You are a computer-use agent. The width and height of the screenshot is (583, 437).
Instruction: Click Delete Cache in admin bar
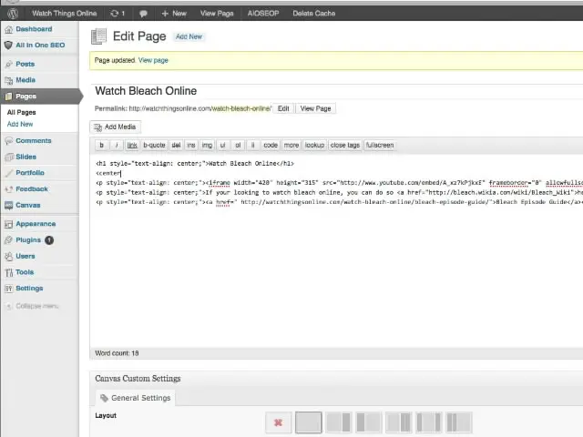[x=313, y=14]
